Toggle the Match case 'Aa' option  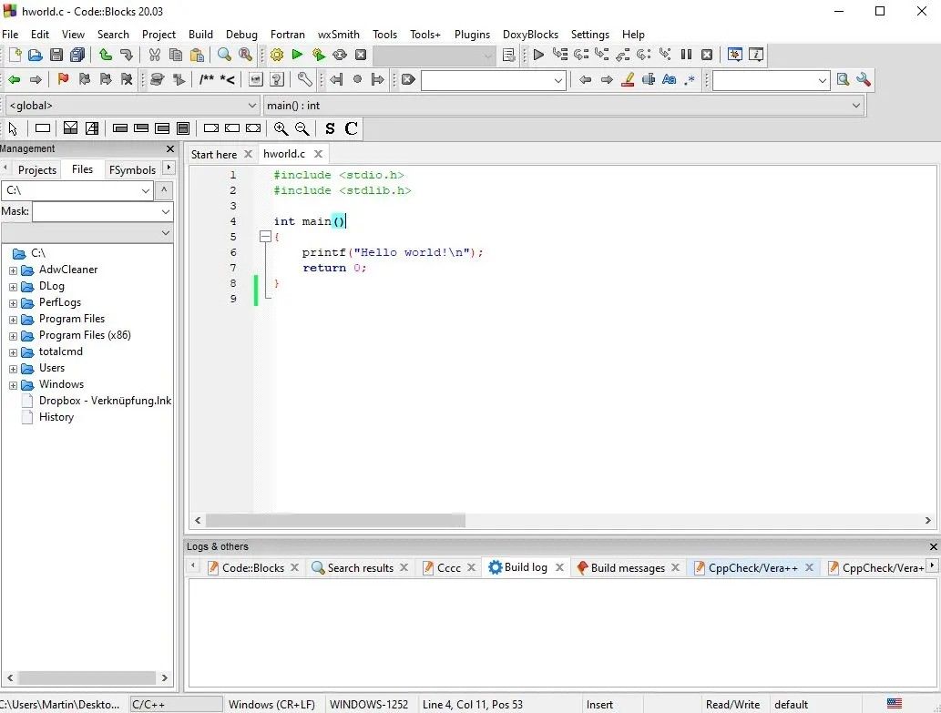click(670, 80)
